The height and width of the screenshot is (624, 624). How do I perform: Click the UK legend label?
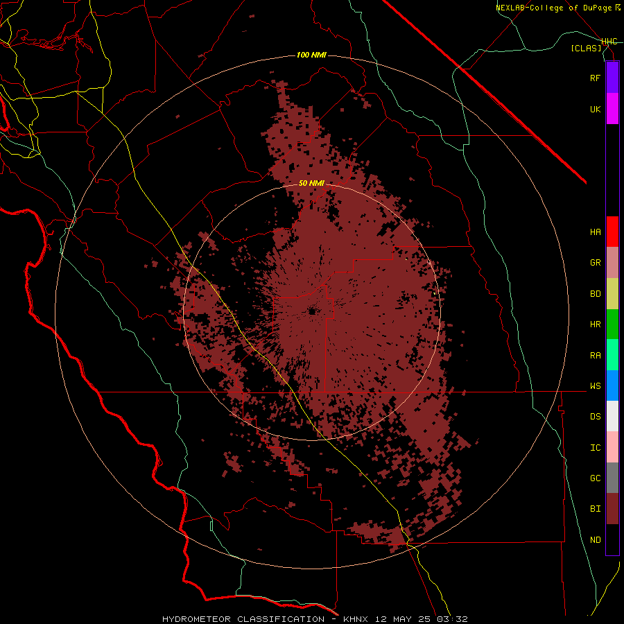596,110
